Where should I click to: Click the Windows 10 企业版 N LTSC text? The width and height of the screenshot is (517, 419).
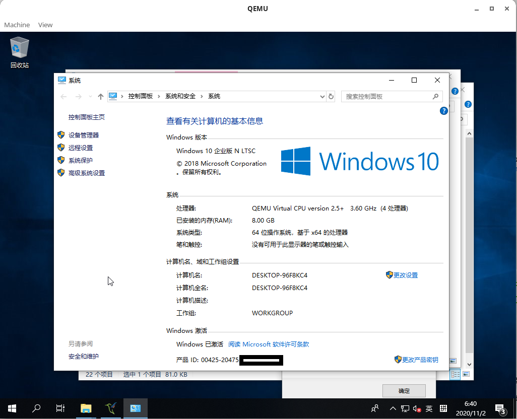point(216,151)
